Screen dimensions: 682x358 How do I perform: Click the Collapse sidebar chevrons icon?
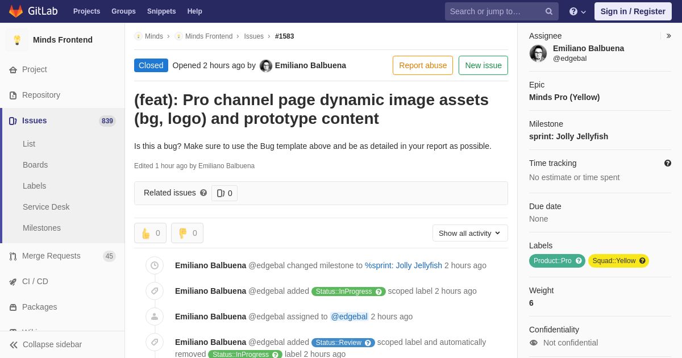(x=14, y=345)
